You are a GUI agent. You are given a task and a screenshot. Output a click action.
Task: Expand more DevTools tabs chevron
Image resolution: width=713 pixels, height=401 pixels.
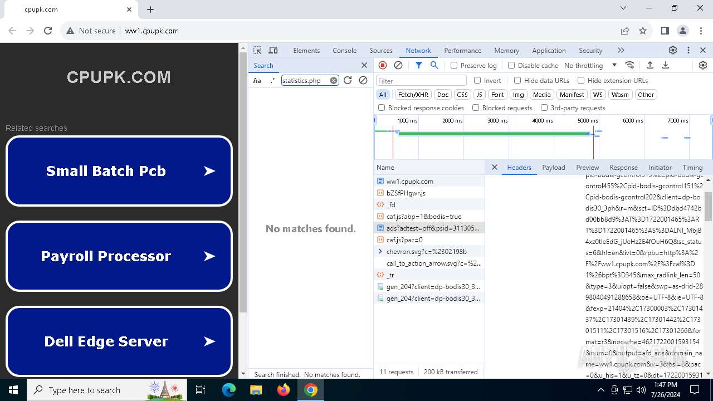coord(621,50)
